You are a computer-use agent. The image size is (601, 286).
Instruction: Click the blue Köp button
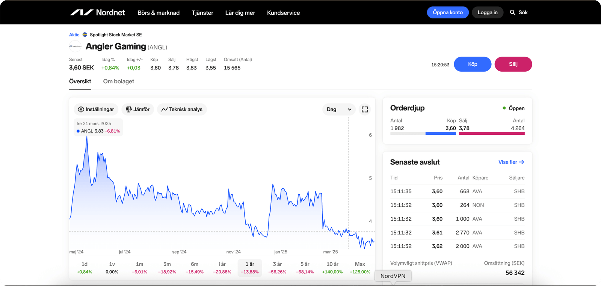click(x=473, y=64)
